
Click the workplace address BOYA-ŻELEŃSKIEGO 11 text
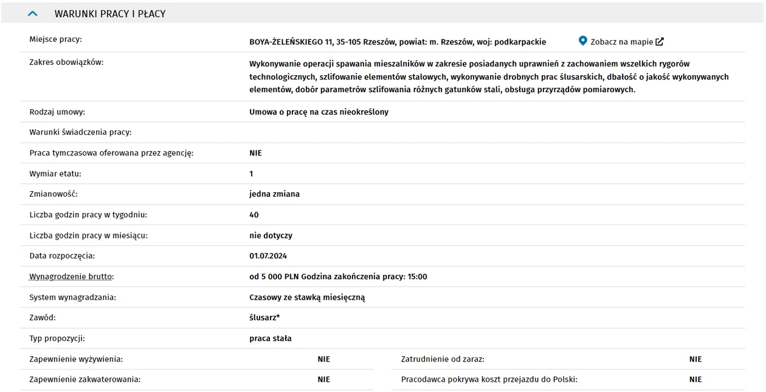398,42
